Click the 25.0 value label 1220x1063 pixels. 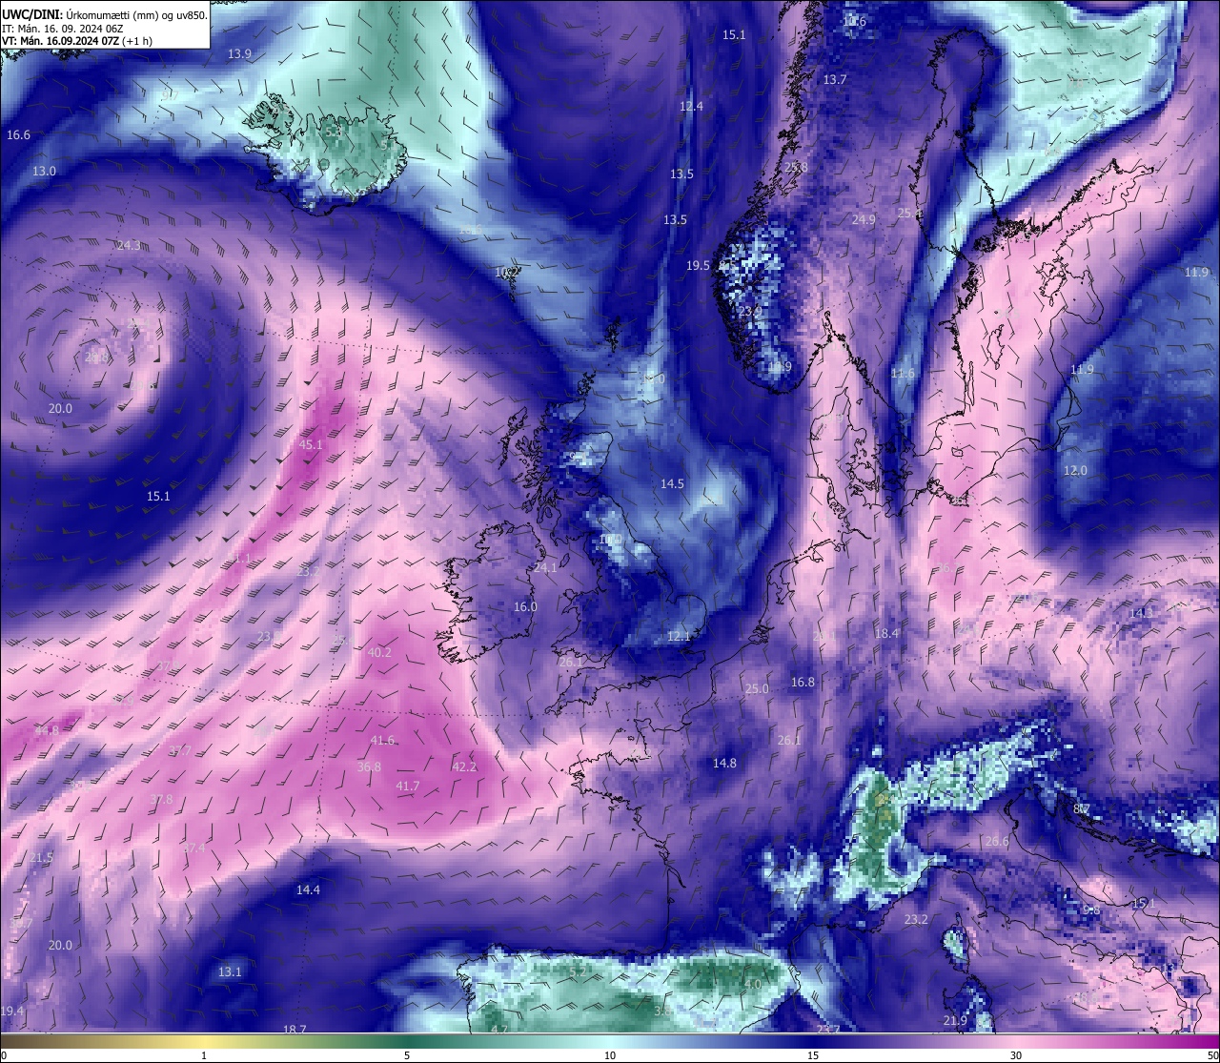pos(757,688)
